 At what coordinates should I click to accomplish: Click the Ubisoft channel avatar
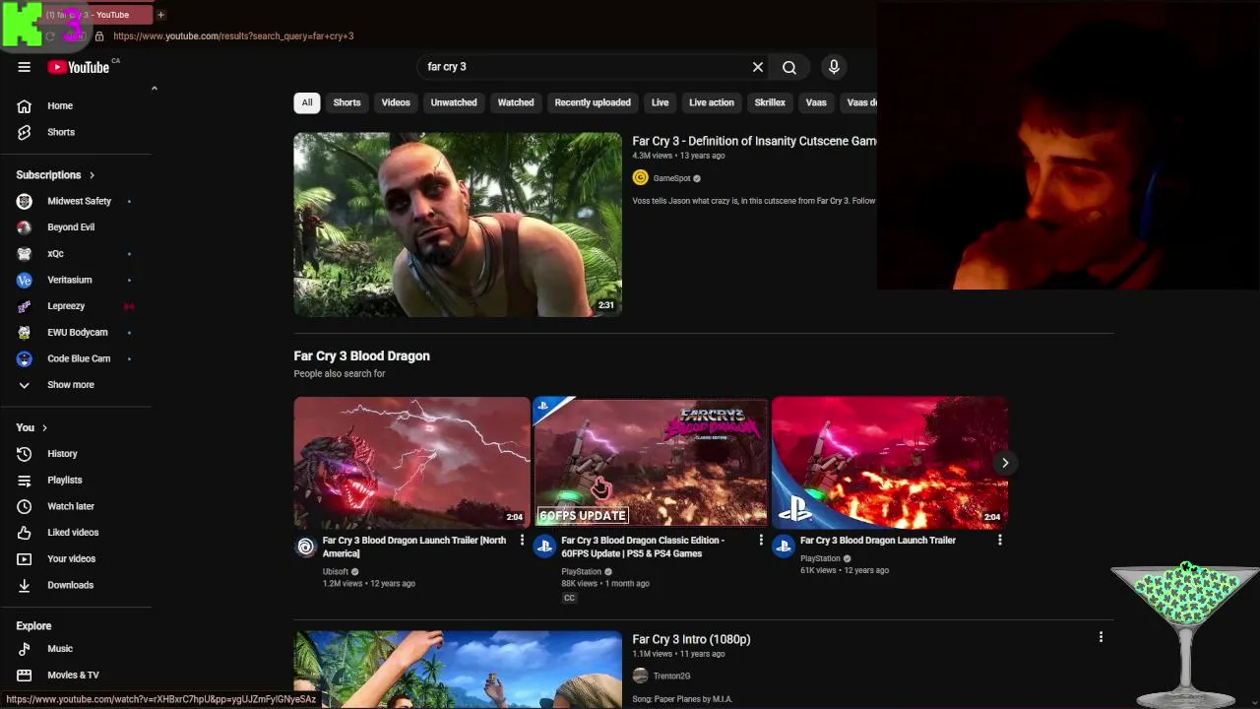click(305, 547)
